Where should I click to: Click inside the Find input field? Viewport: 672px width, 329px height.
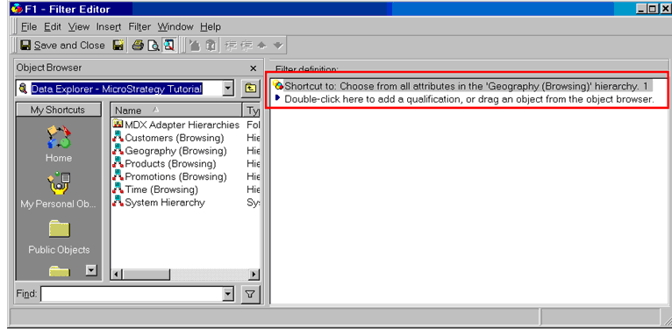point(132,294)
